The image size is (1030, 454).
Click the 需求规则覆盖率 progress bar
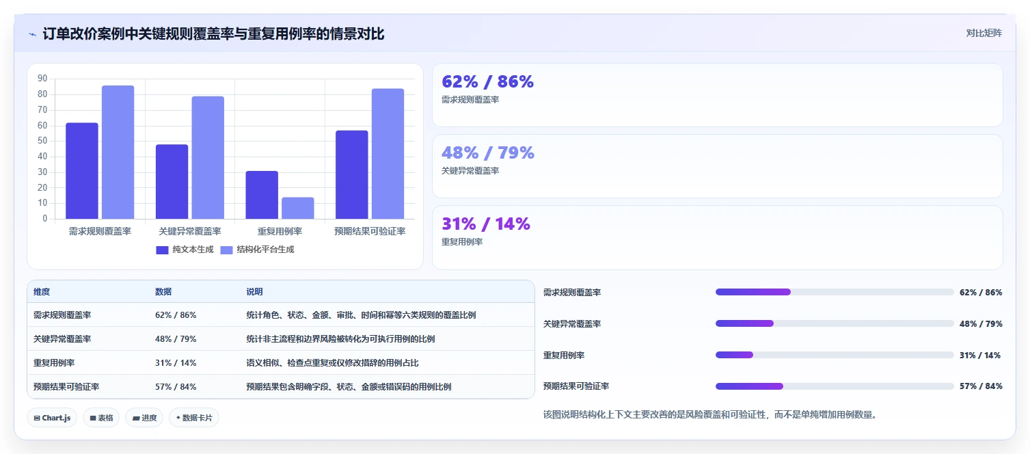835,292
